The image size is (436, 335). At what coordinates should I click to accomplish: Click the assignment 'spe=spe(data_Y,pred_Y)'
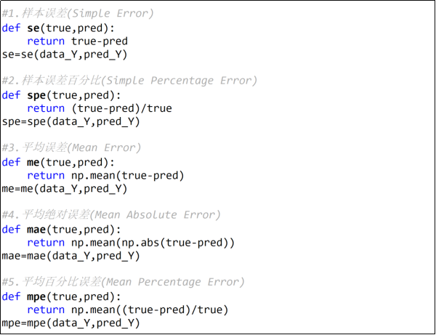point(70,121)
